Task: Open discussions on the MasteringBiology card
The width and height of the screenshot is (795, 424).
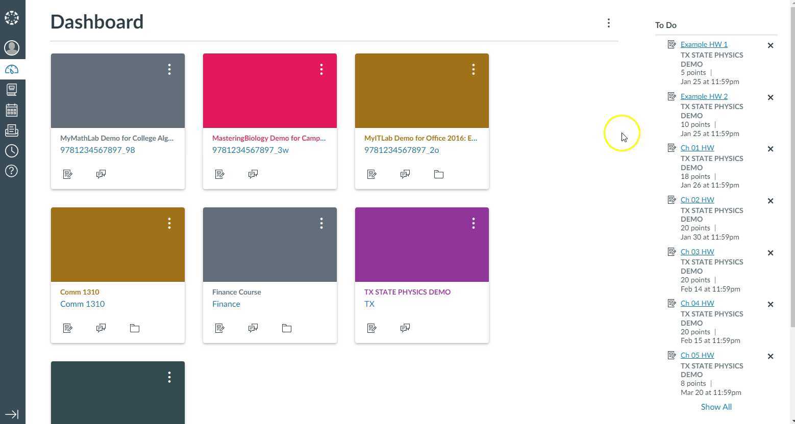Action: (x=253, y=174)
